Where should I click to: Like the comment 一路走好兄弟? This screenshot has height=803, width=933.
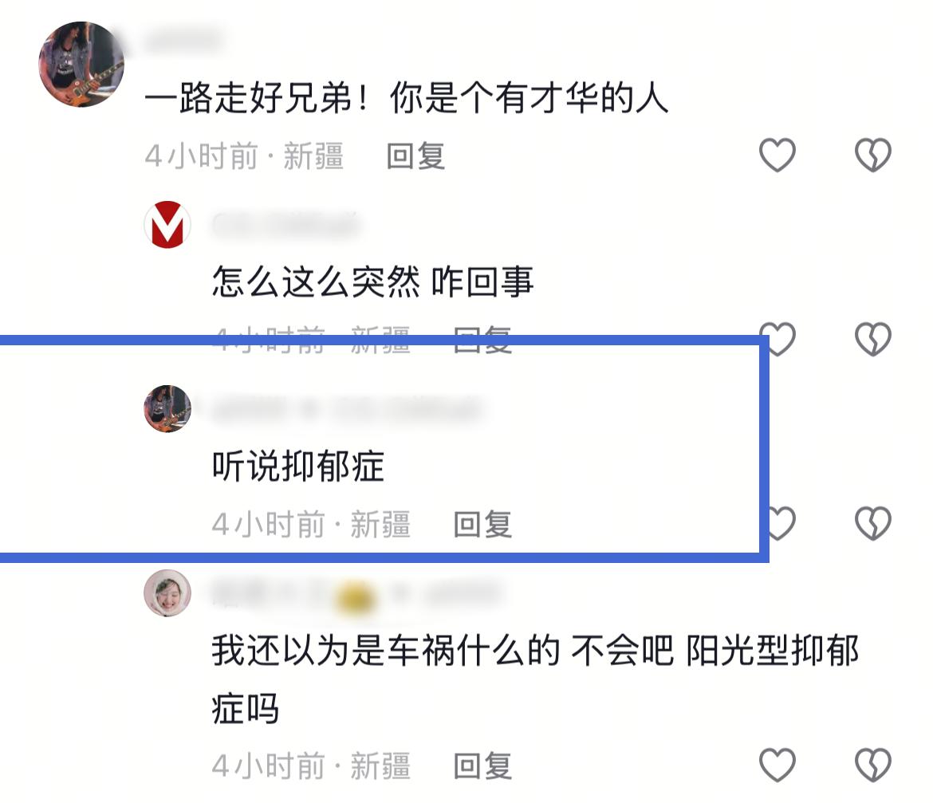(777, 155)
